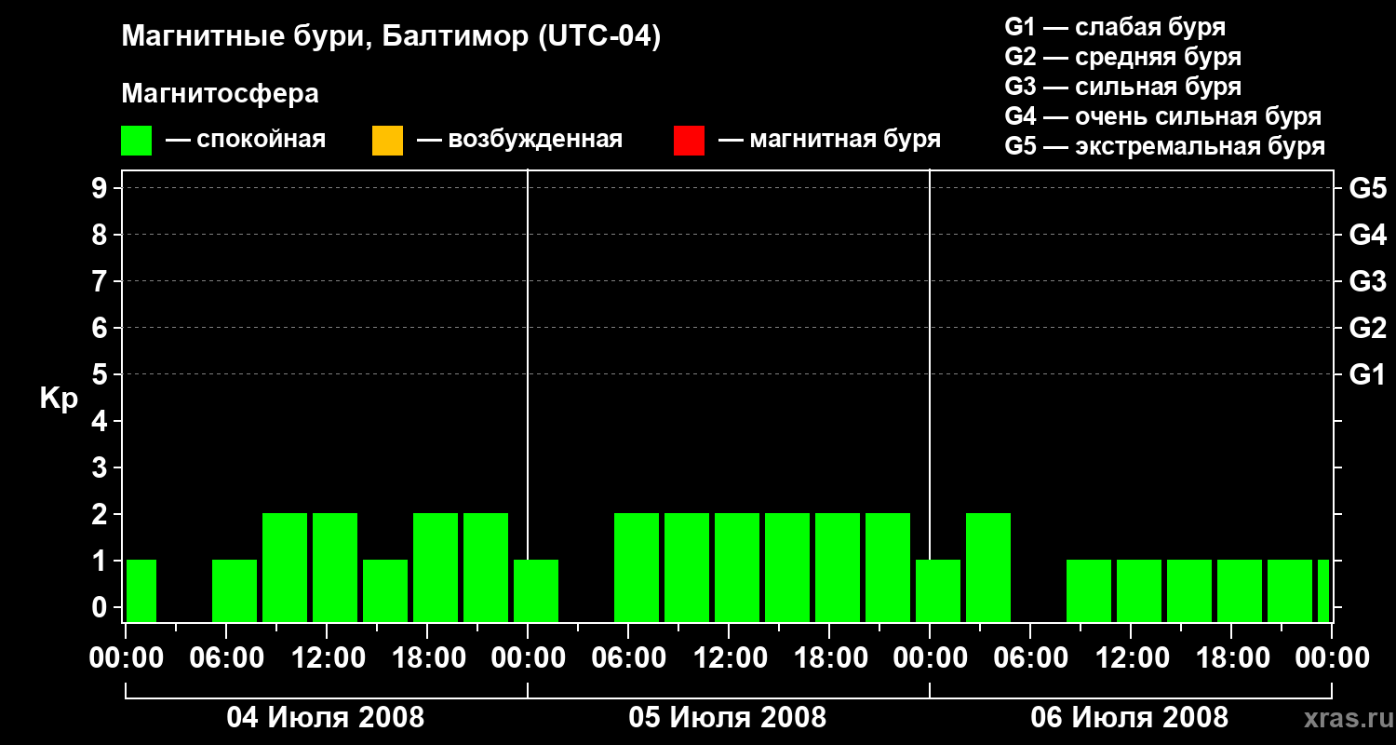Click the 'Магнитосфера' subtitle
Screen dimensions: 1396x745
(x=221, y=94)
